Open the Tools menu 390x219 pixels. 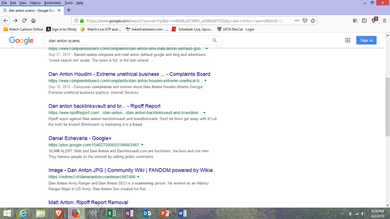[x=69, y=3]
